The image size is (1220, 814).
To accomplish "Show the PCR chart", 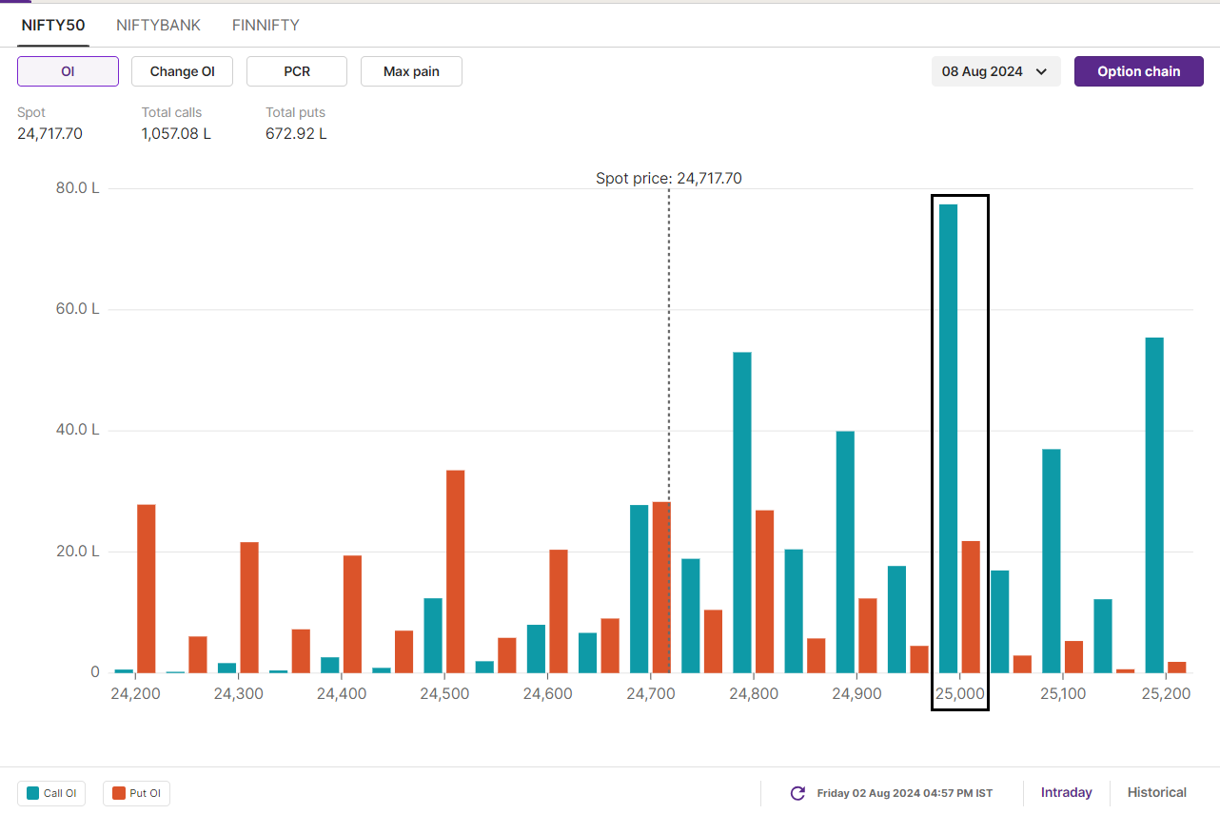I will 297,71.
